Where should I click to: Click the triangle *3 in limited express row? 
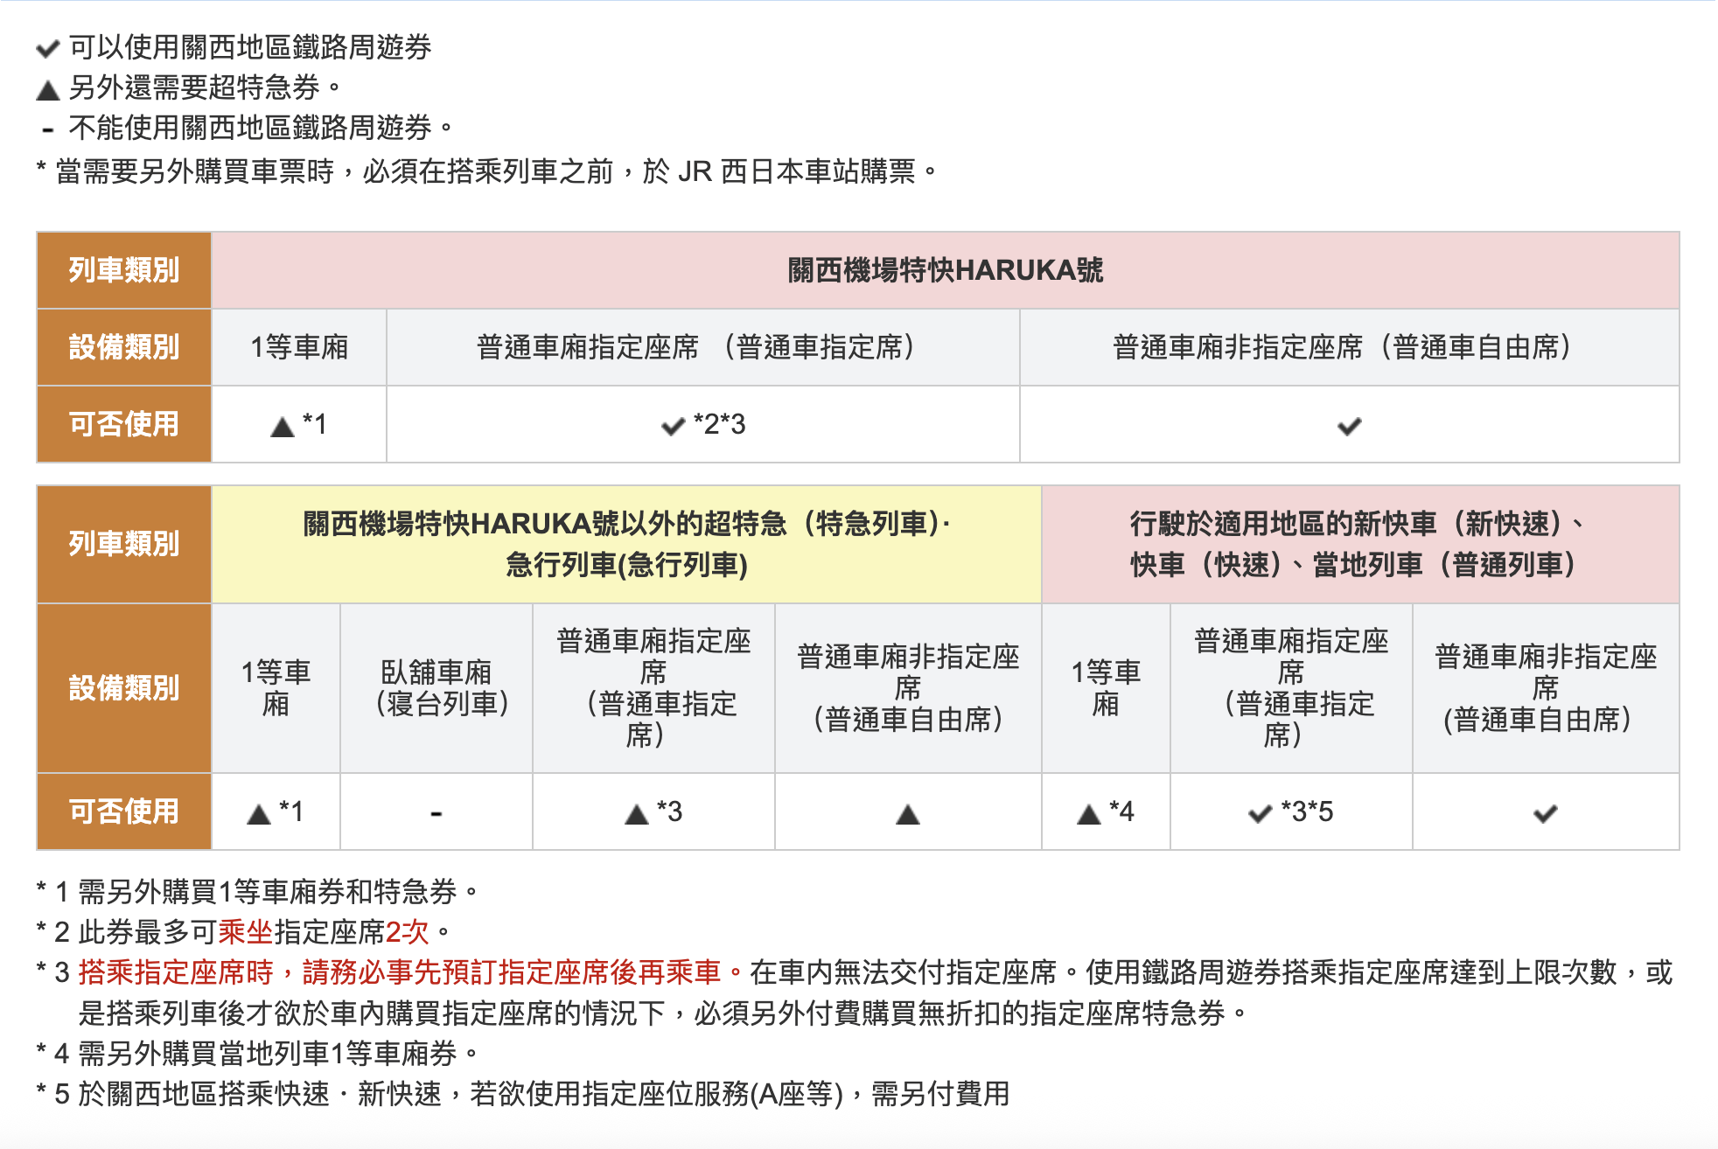637,815
